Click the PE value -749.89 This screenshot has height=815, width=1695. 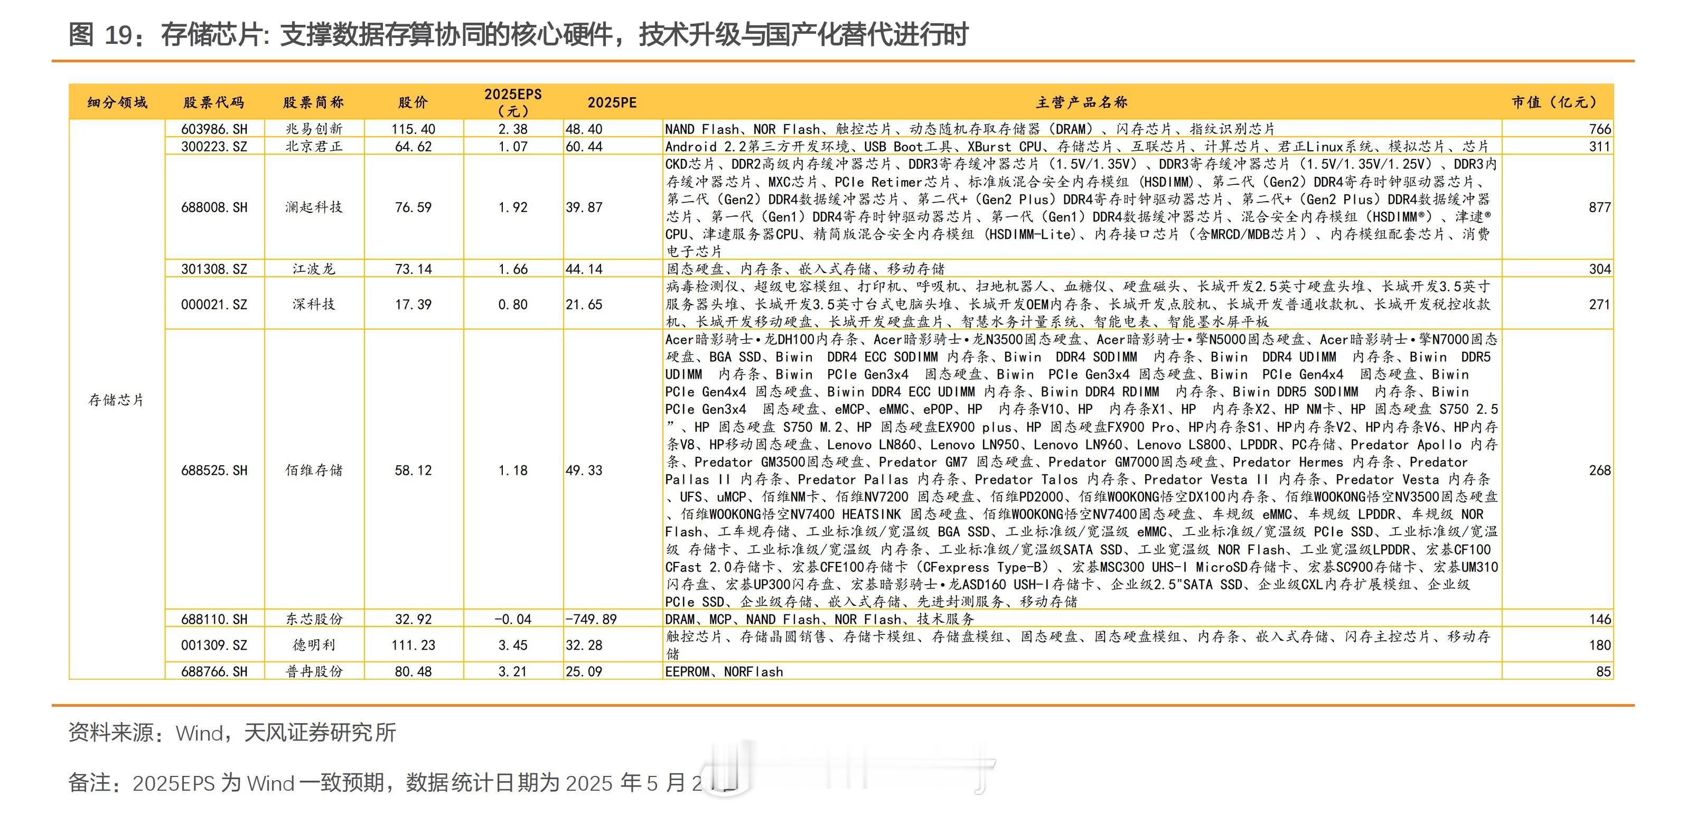pyautogui.click(x=591, y=619)
